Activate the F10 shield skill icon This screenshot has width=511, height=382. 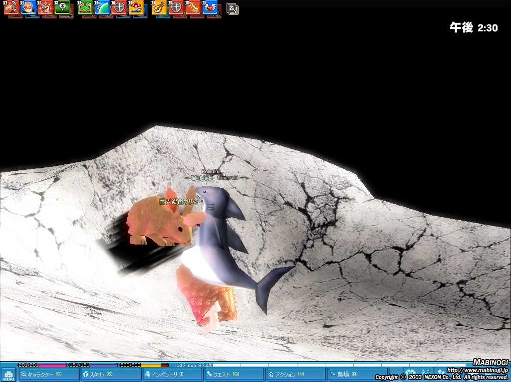(x=176, y=7)
